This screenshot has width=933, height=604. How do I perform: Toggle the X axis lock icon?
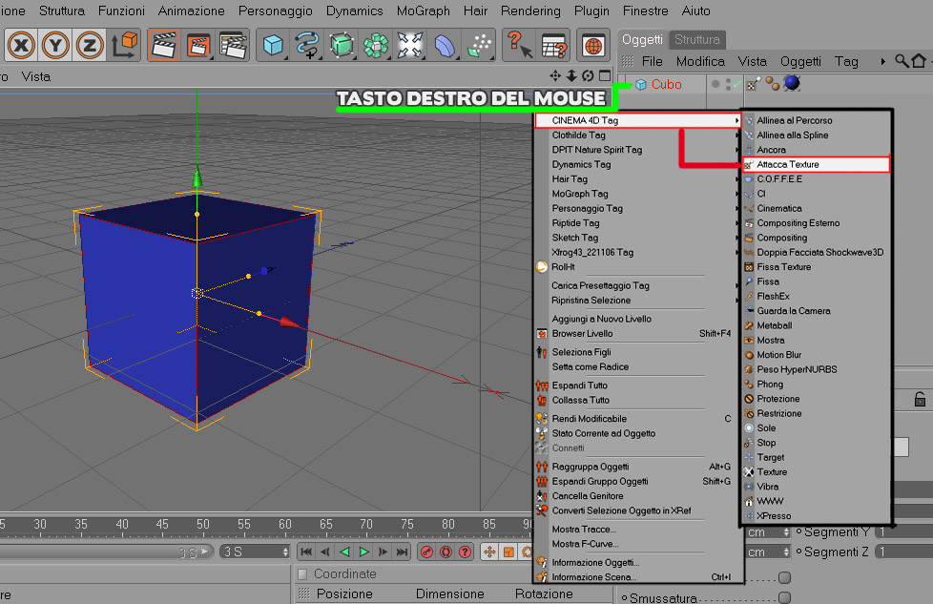[x=21, y=45]
